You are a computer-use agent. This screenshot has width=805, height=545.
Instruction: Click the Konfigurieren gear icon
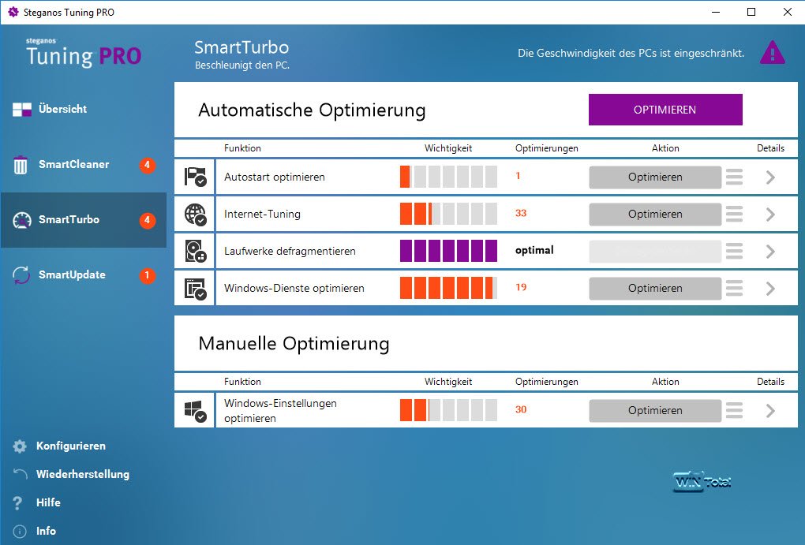click(x=20, y=446)
